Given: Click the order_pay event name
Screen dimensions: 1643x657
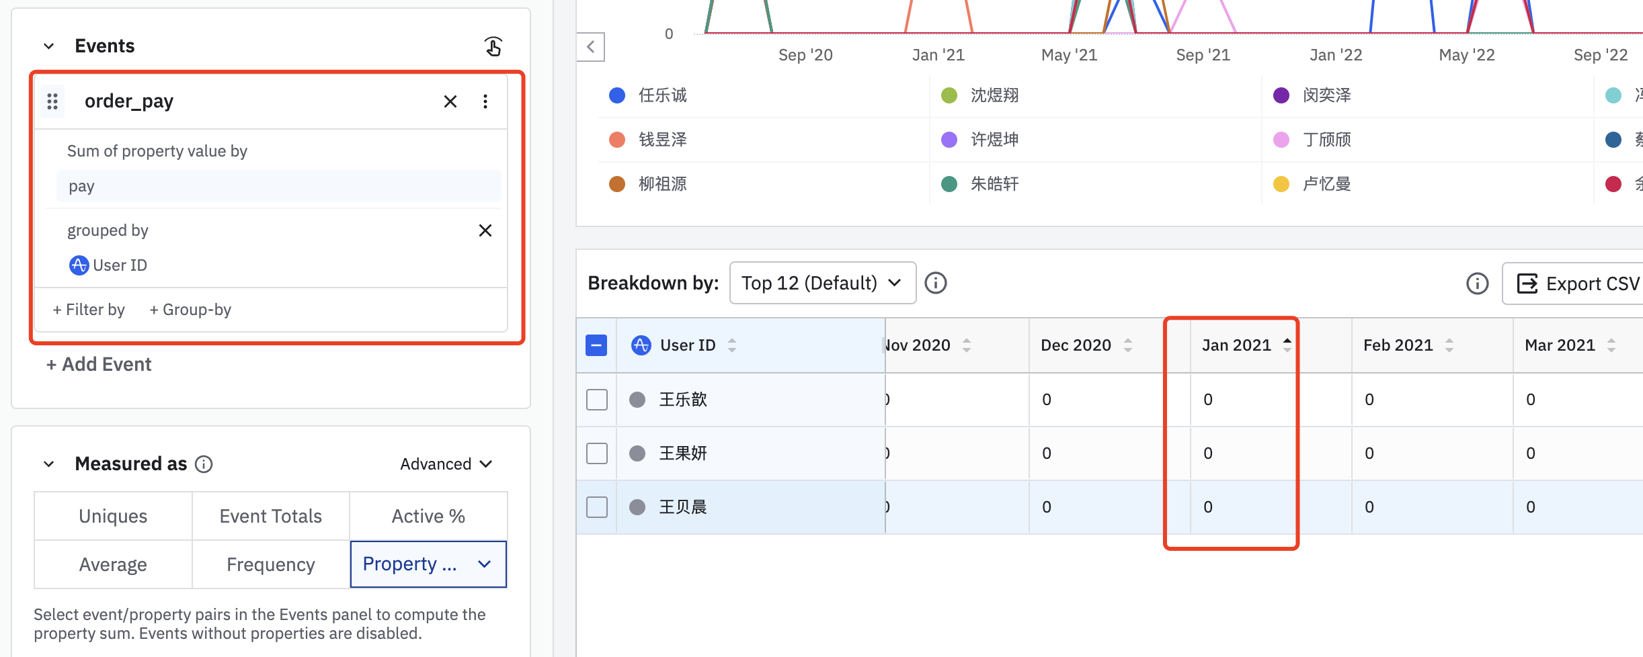Looking at the screenshot, I should click(129, 101).
